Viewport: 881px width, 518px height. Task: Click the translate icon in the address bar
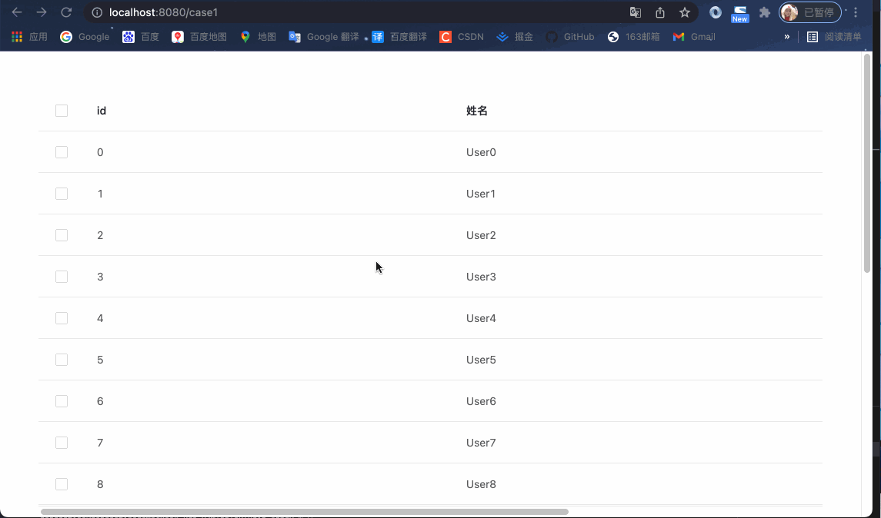coord(634,12)
